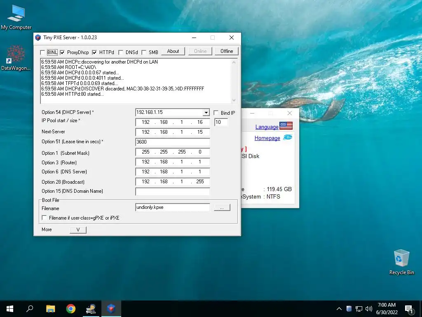Image resolution: width=422 pixels, height=317 pixels.
Task: Open My Computer desktop icon
Action: 16,17
